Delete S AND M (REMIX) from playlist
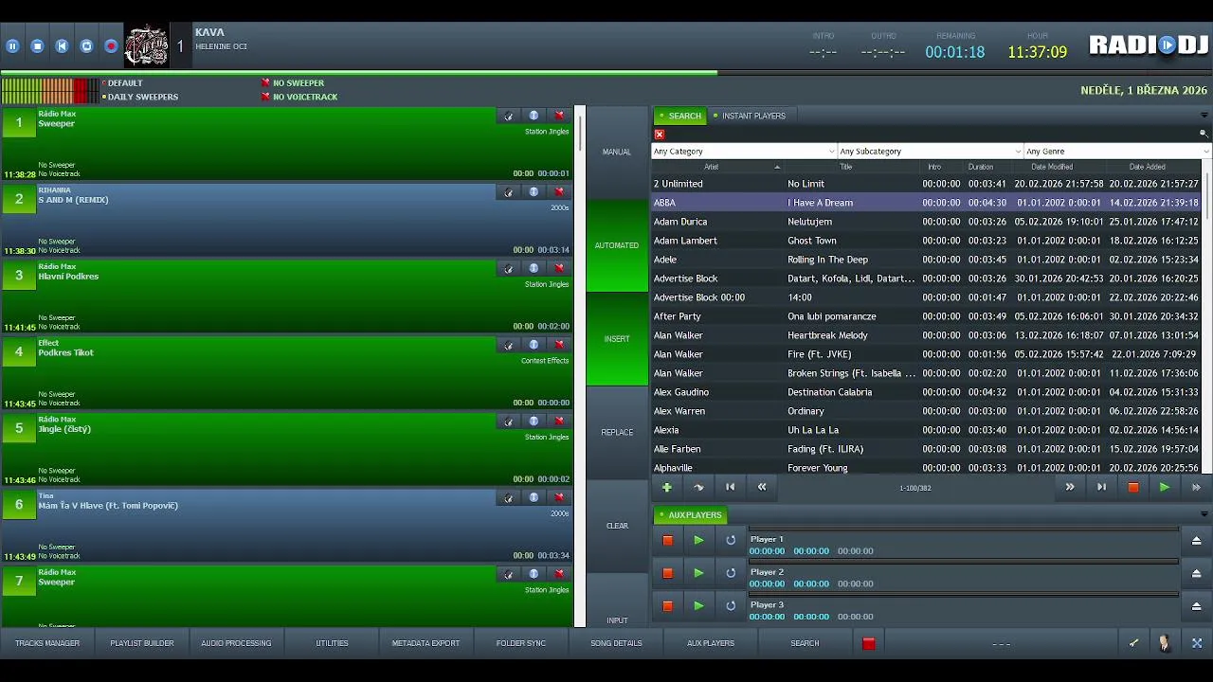The image size is (1213, 682). point(559,192)
